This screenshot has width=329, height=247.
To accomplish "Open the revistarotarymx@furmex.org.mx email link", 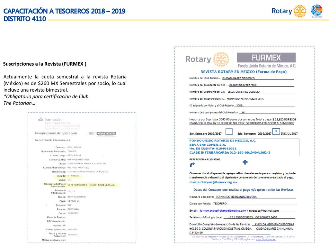I will point(213,182).
